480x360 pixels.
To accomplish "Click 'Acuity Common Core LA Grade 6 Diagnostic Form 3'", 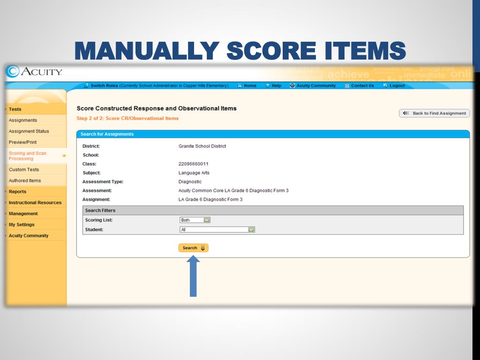I will [x=233, y=191].
